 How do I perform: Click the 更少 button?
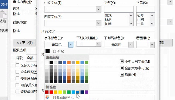(24, 43)
